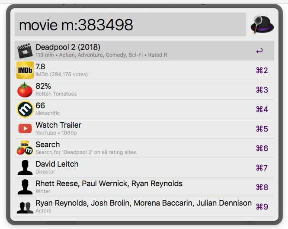Select the Deadpool 2 (2018) result row
This screenshot has width=288, height=229.
[x=144, y=51]
